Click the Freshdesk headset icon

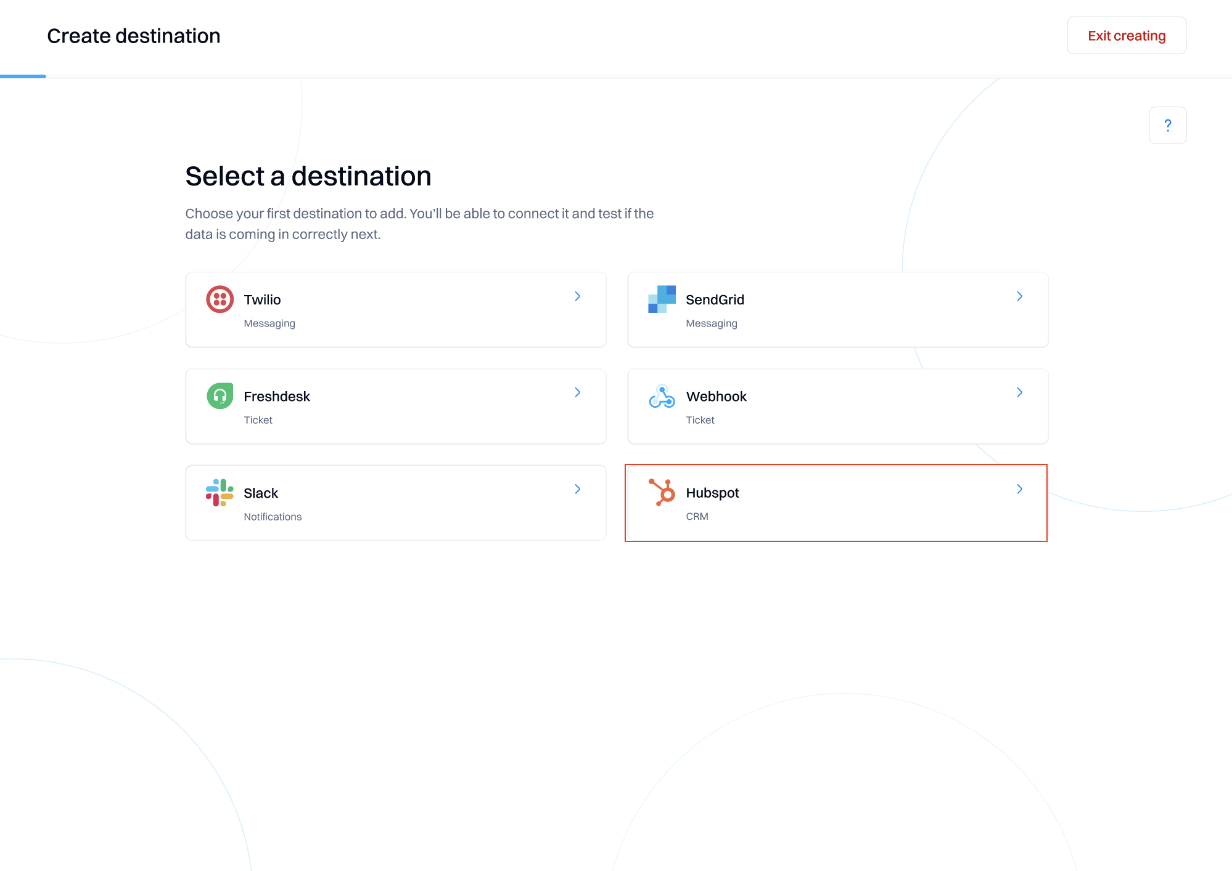click(x=220, y=396)
